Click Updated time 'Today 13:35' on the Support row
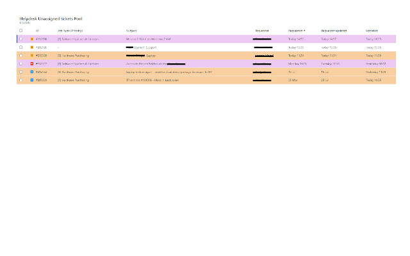This screenshot has width=410, height=256. click(373, 47)
